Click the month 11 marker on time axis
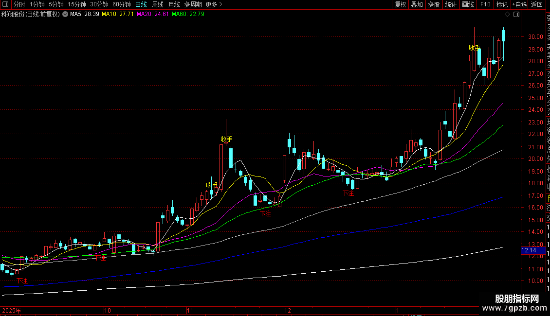The height and width of the screenshot is (316, 550). [x=190, y=310]
